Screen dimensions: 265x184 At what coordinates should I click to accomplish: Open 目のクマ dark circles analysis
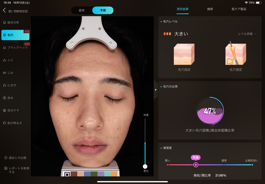click(13, 110)
